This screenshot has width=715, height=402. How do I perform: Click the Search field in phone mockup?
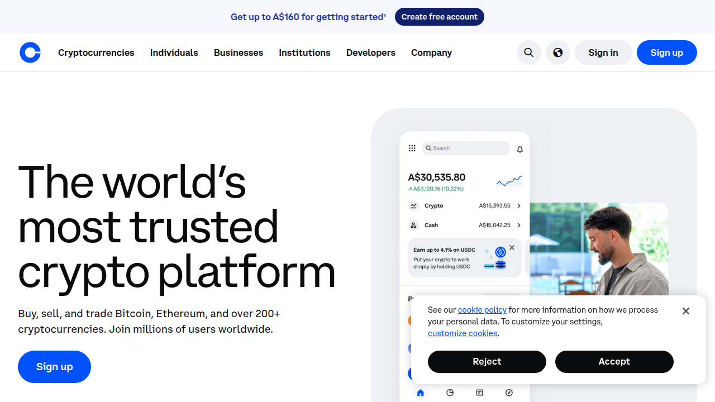pos(466,148)
